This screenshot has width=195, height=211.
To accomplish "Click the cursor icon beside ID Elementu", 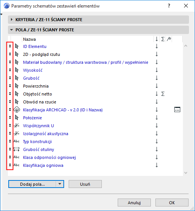I will (17, 46).
